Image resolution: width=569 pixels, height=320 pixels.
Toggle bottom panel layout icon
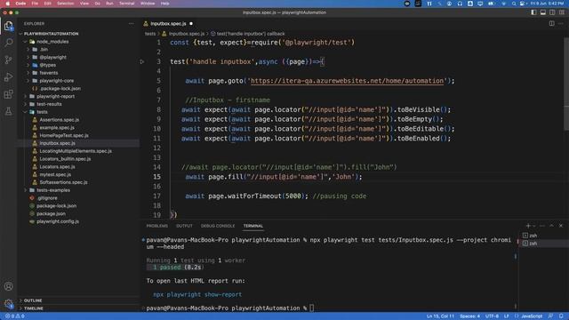coord(543,12)
